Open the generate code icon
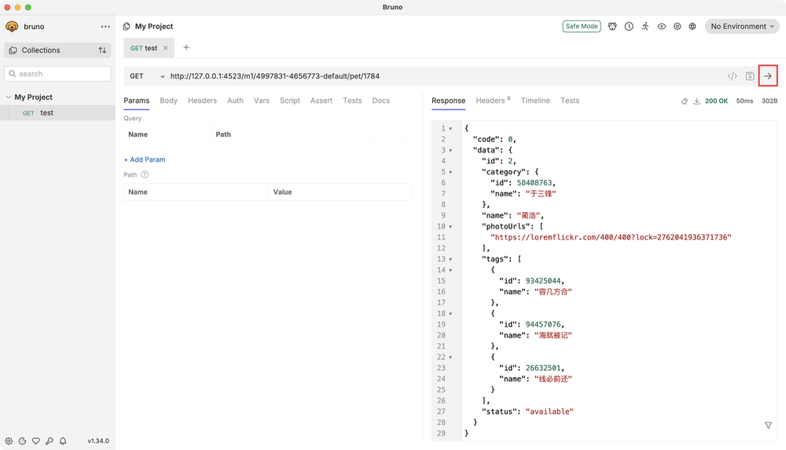The height and width of the screenshot is (450, 786). [x=732, y=76]
